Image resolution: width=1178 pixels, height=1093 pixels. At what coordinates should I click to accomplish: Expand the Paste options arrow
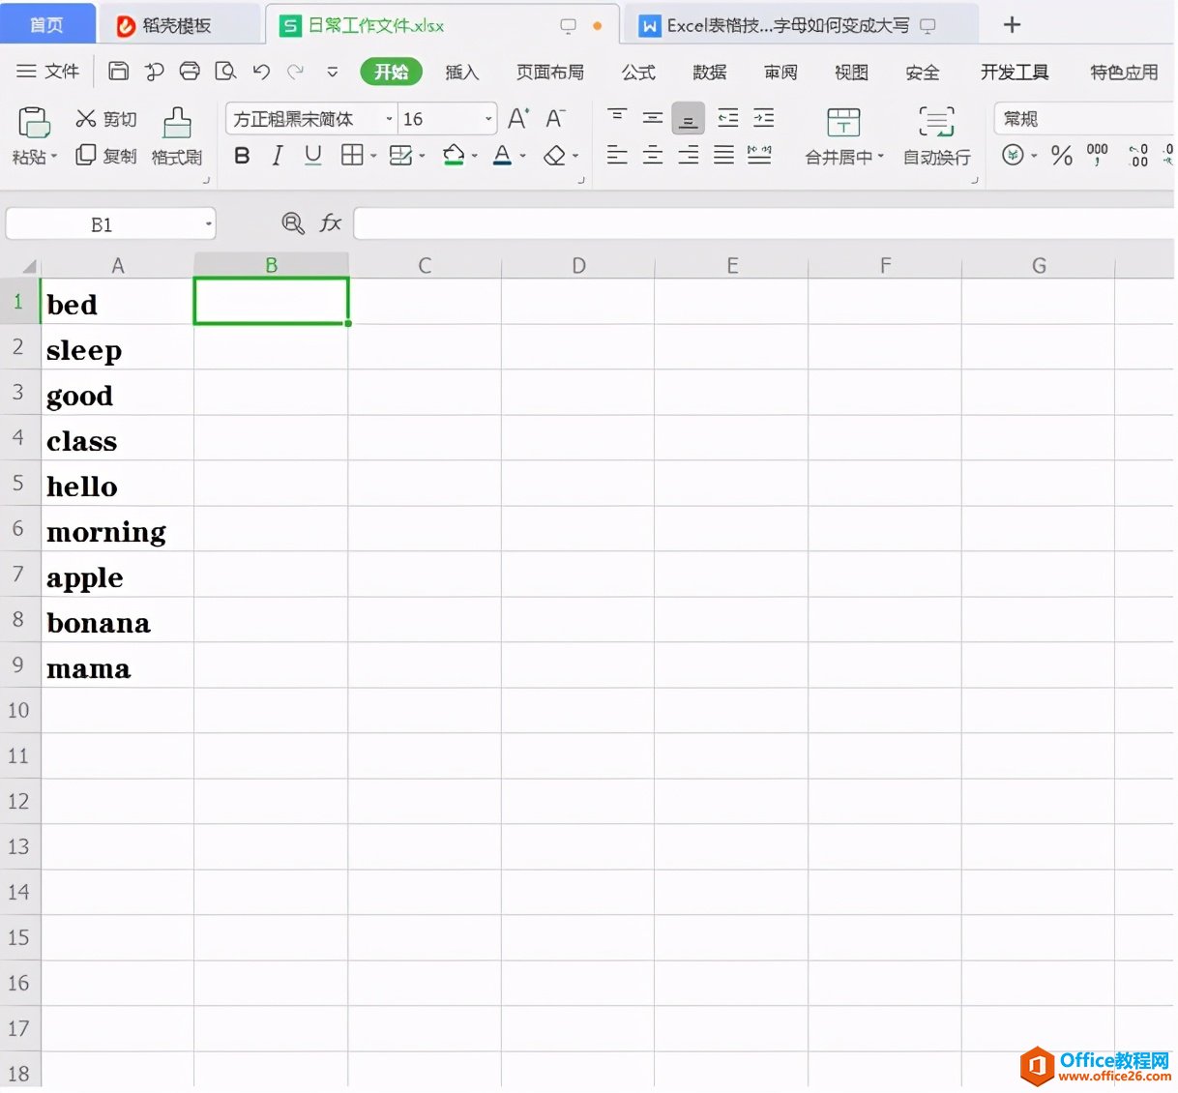coord(54,156)
